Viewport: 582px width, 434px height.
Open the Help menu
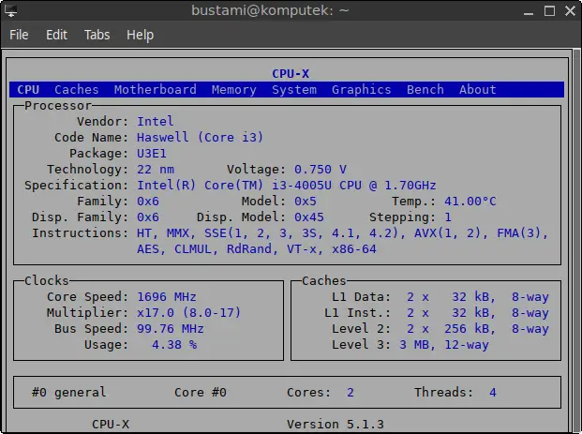coord(140,36)
